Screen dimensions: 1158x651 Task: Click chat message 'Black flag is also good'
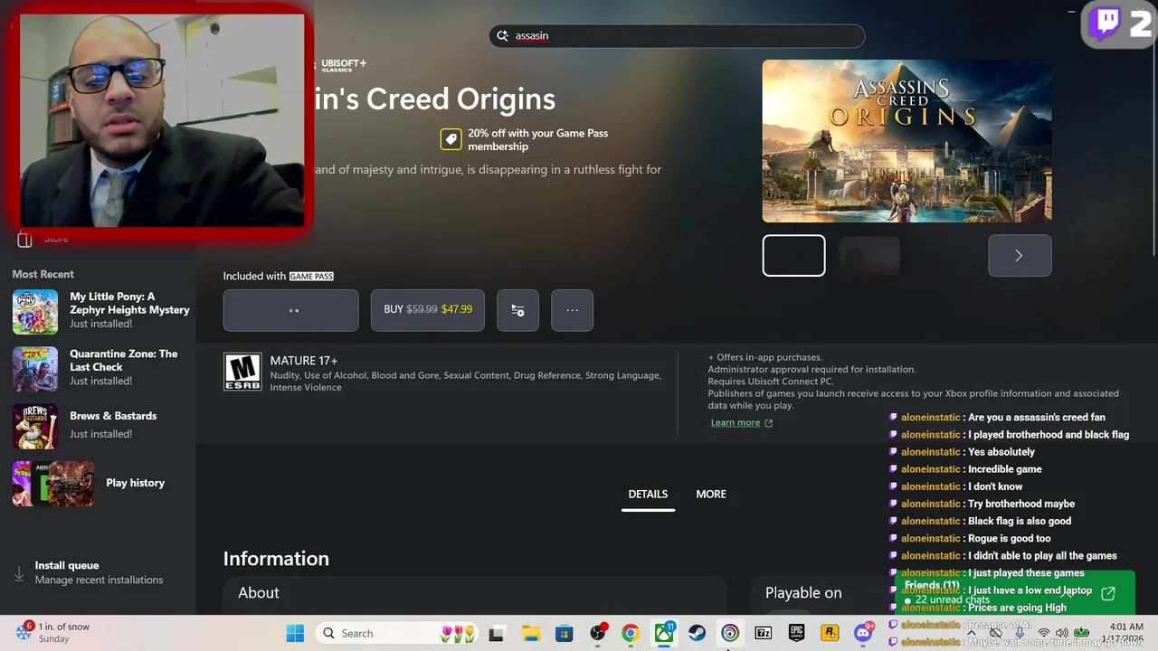click(x=1020, y=522)
